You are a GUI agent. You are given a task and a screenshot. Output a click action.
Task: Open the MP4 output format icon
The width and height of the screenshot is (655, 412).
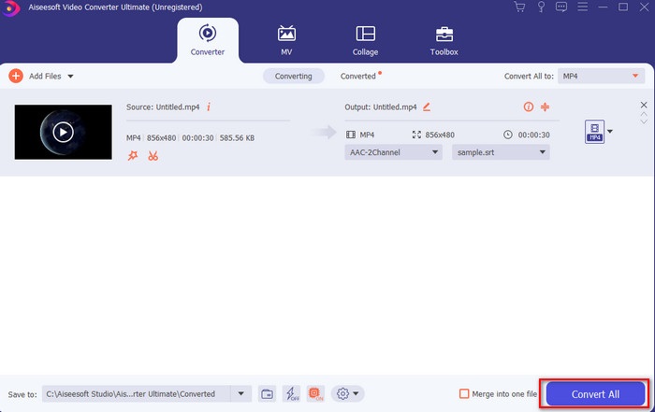tap(594, 132)
